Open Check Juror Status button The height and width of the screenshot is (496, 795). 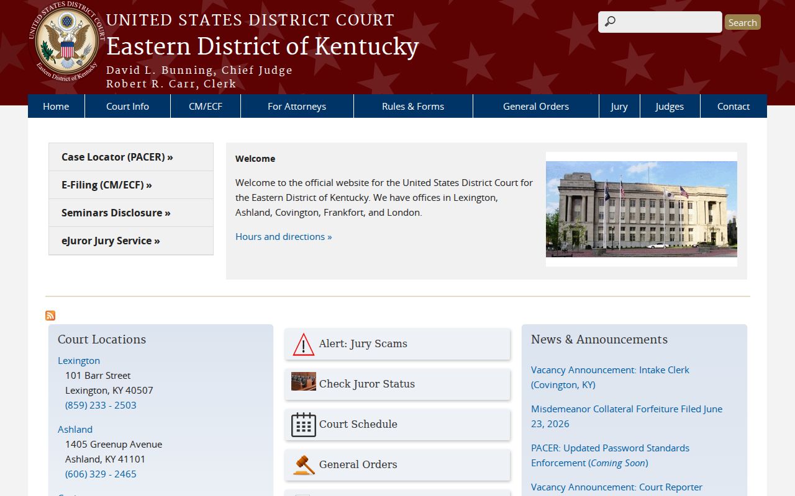[x=397, y=384]
